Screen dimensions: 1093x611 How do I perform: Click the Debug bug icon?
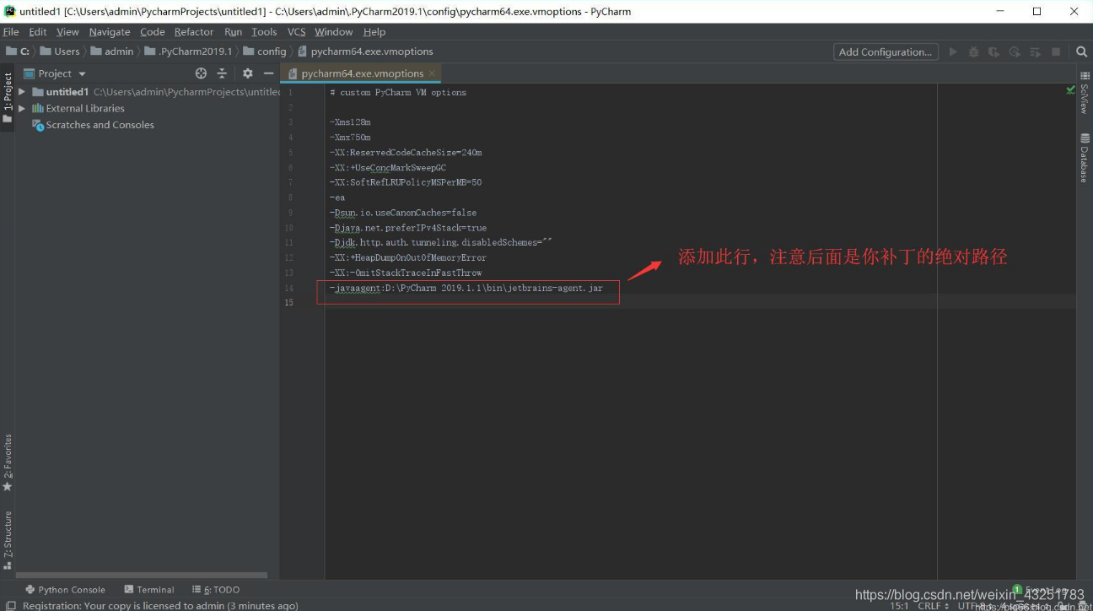point(973,51)
